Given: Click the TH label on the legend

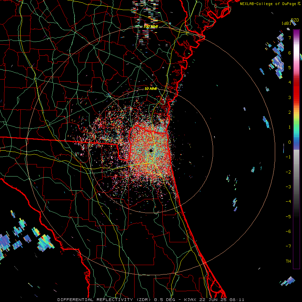Looking at the screenshot, I should click(x=288, y=261).
